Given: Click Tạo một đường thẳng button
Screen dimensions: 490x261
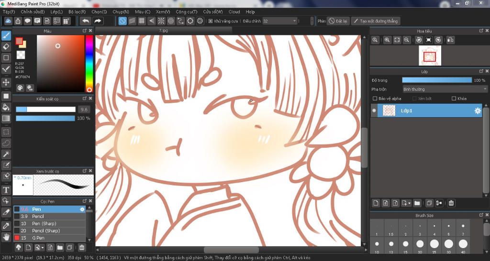Looking at the screenshot, I should pos(375,21).
